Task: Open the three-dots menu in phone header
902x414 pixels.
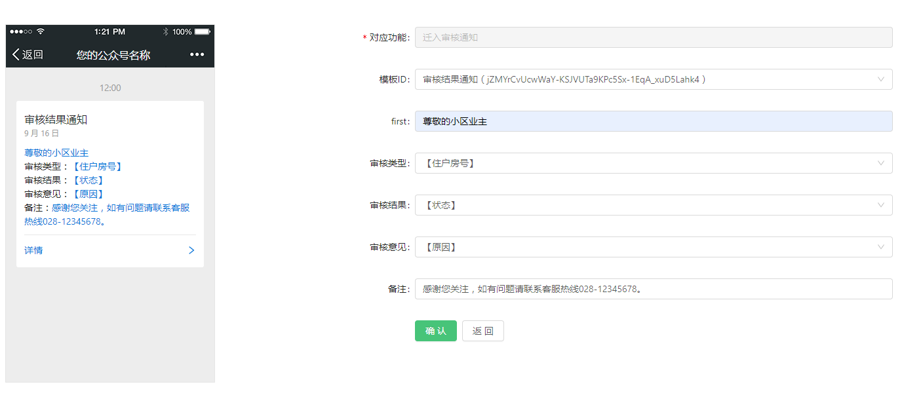Action: click(197, 54)
